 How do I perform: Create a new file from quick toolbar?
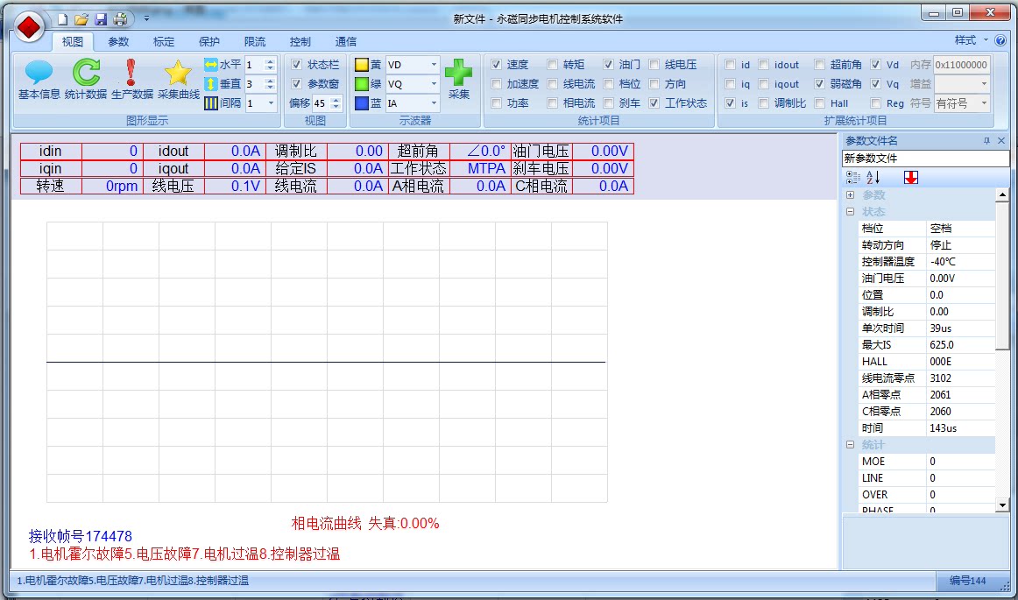62,18
